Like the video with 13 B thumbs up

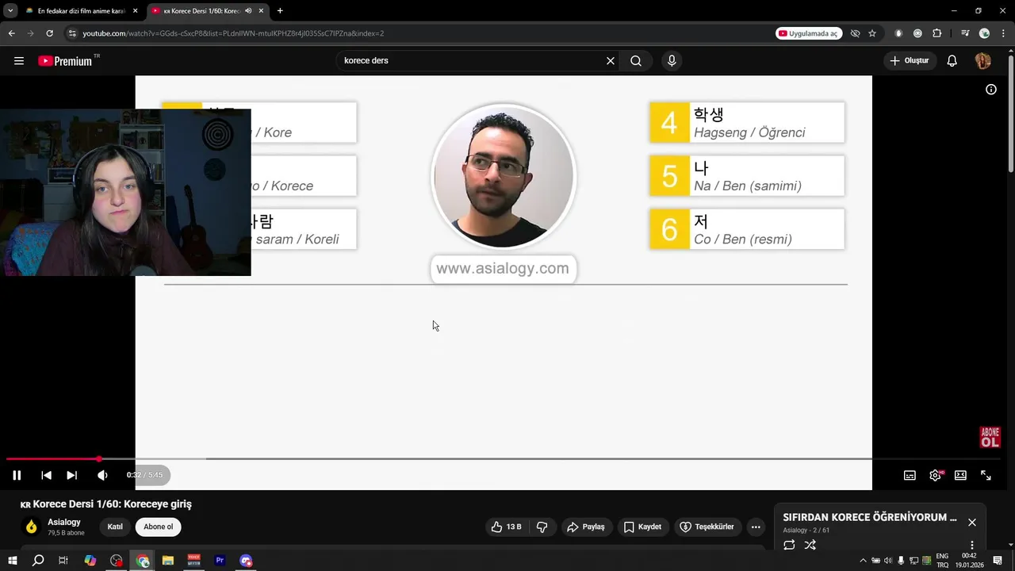click(506, 527)
